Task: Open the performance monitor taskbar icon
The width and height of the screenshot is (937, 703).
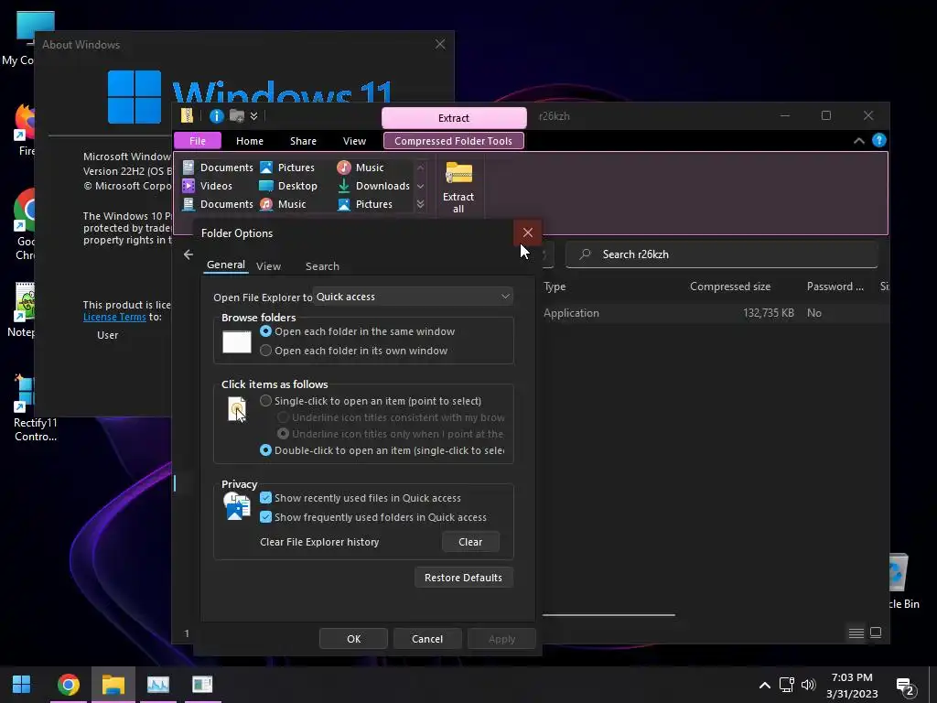Action: [x=157, y=685]
